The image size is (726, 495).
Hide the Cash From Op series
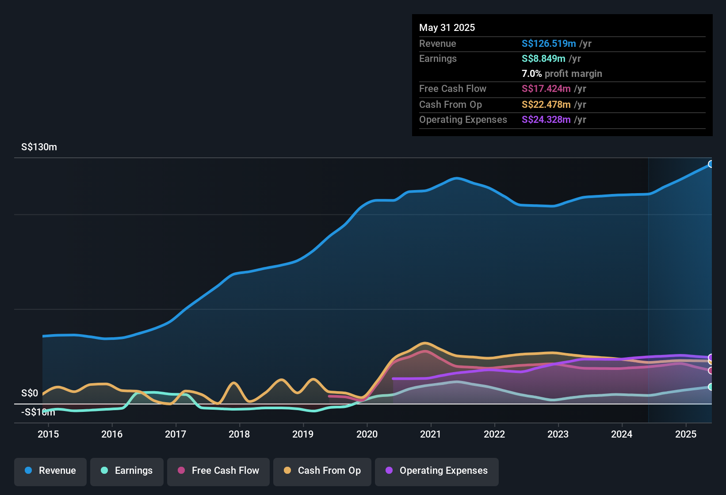[x=322, y=471]
